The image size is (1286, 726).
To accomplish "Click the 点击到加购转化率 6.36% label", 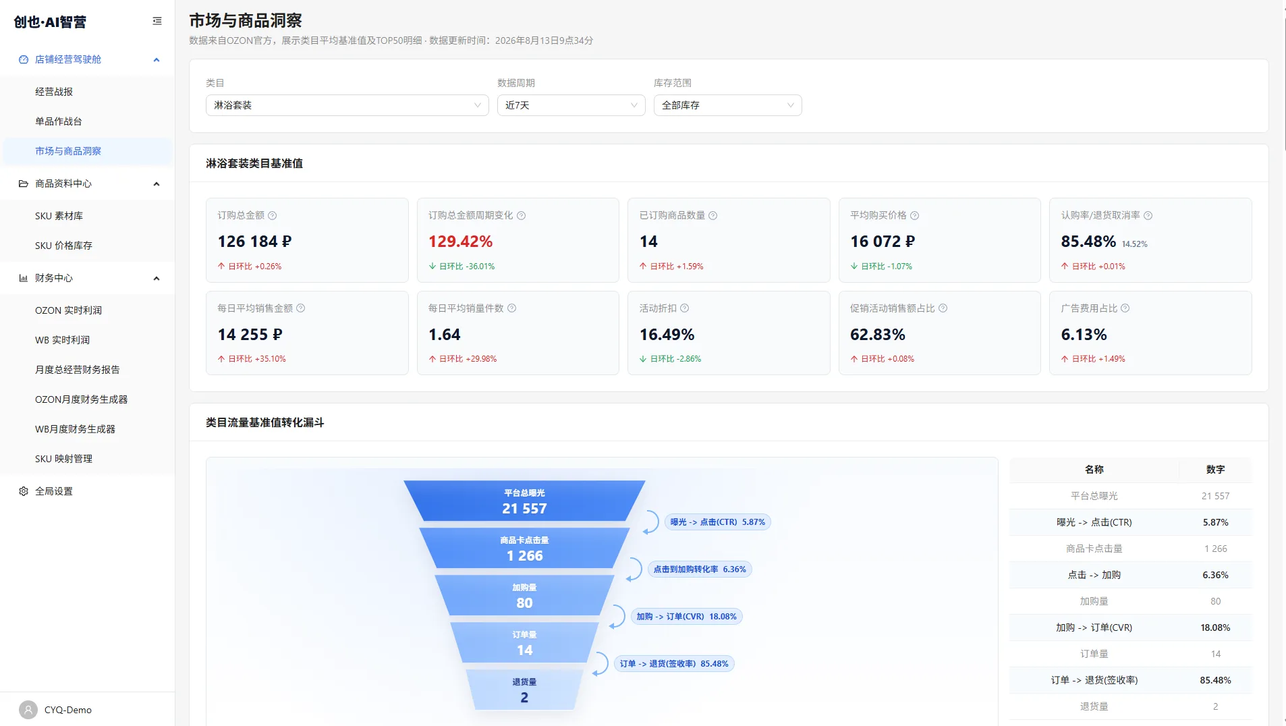I will coord(700,569).
